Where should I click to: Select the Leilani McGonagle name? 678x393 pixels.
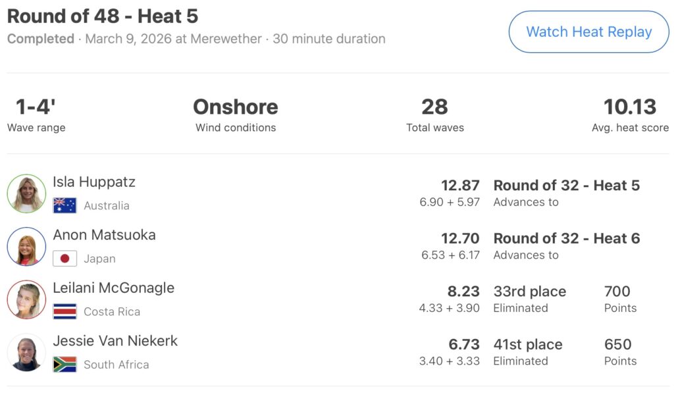click(113, 288)
